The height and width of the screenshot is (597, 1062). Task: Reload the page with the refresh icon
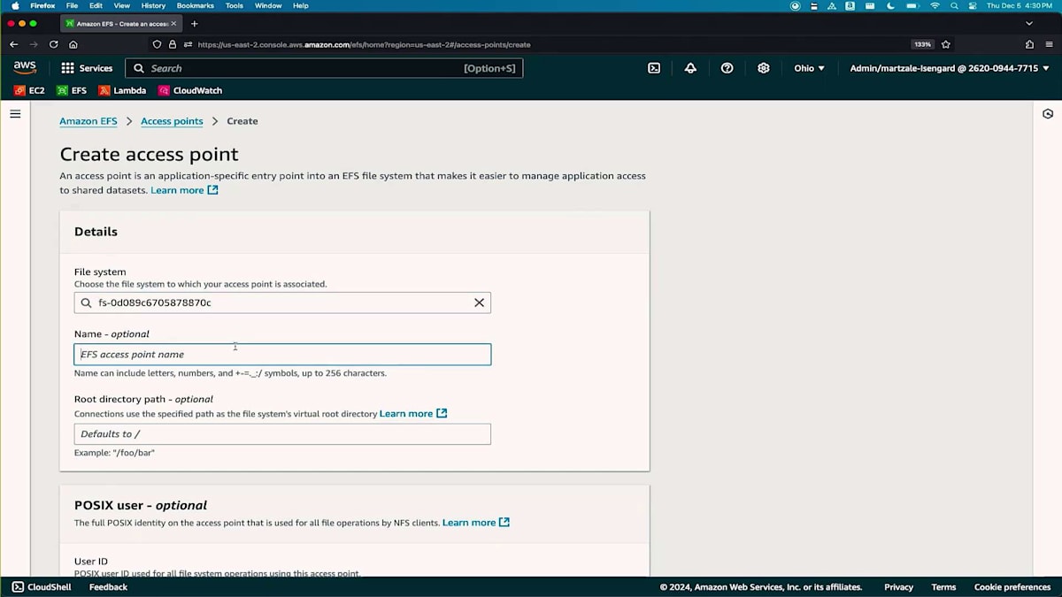(x=54, y=44)
